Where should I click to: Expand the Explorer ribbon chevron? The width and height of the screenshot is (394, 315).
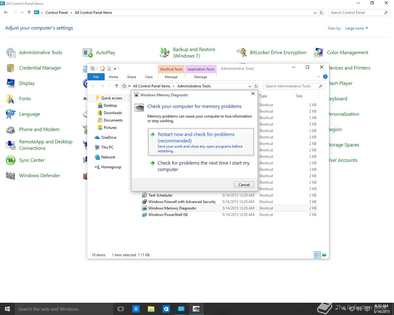click(319, 77)
